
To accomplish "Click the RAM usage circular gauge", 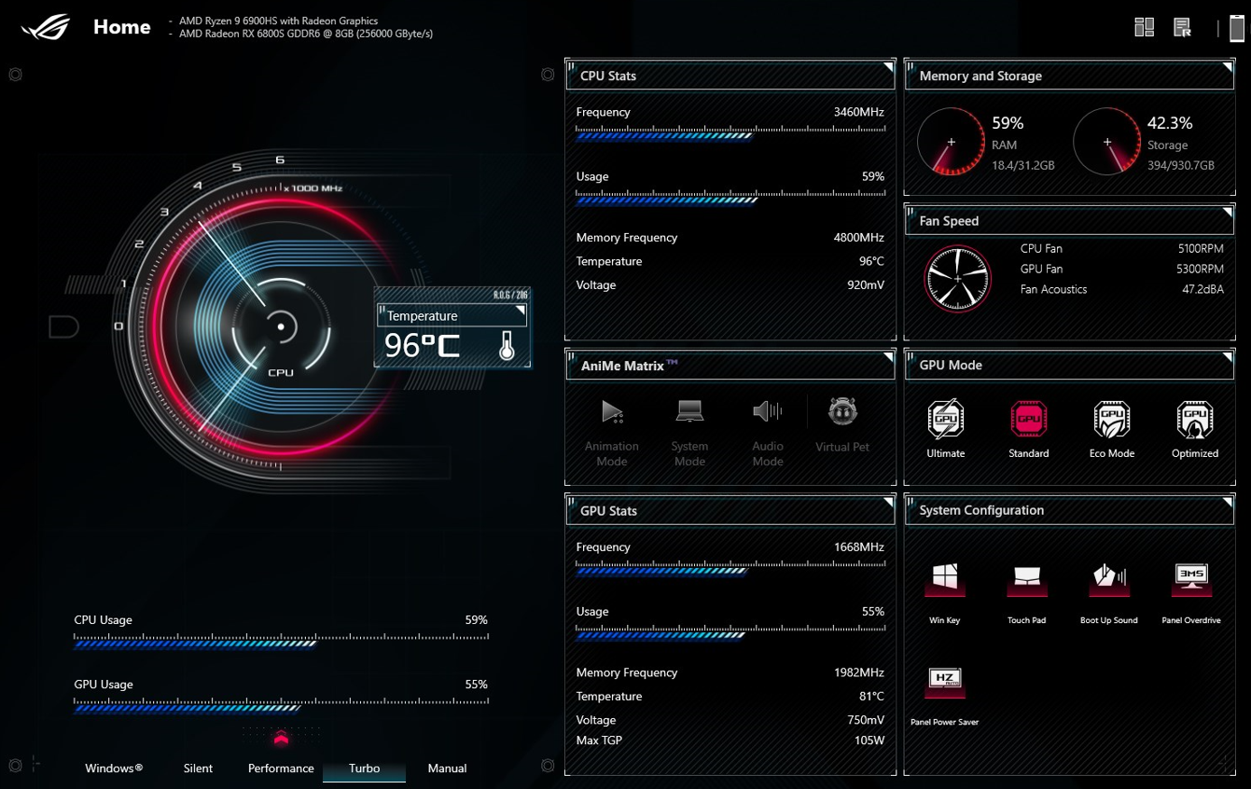I will pyautogui.click(x=952, y=142).
